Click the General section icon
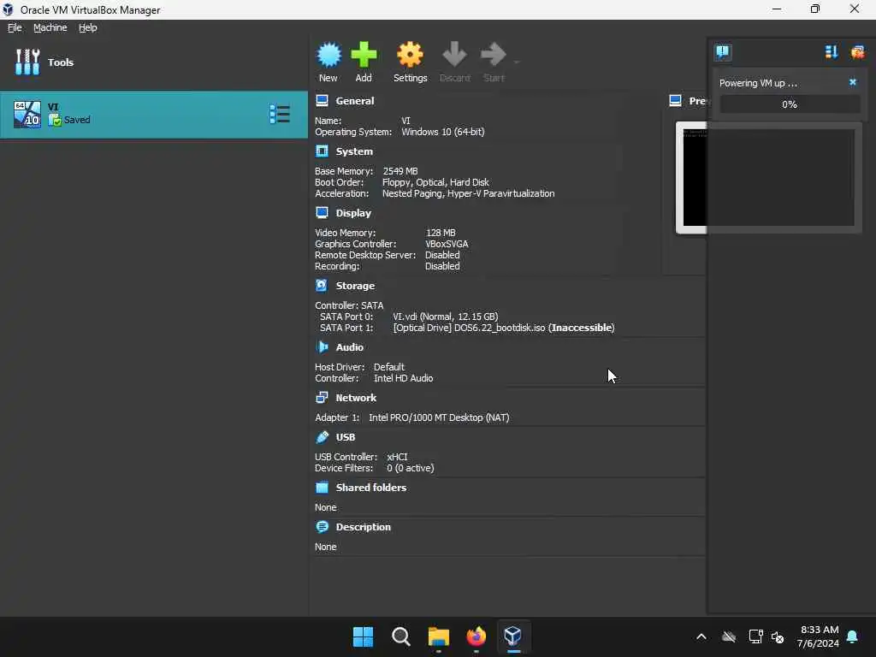This screenshot has height=657, width=876. 322,101
